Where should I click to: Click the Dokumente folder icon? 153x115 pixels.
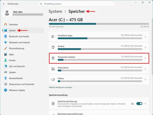(x=53, y=69)
